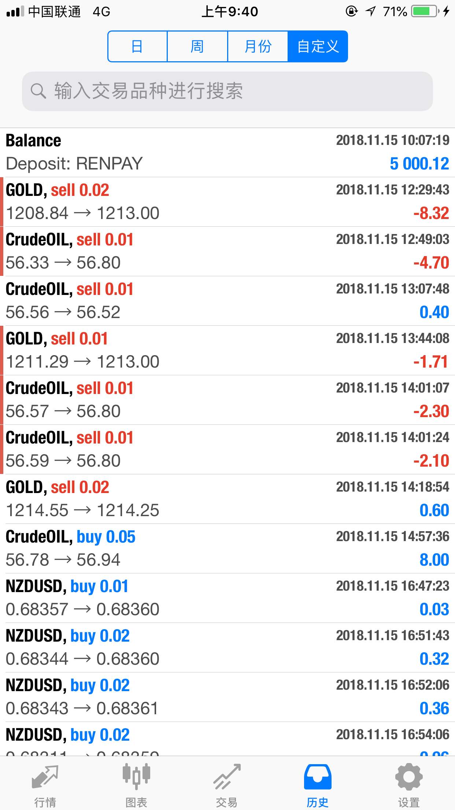This screenshot has width=455, height=810.
Task: Tap the 5 000.12 deposit amount
Action: coord(419,164)
